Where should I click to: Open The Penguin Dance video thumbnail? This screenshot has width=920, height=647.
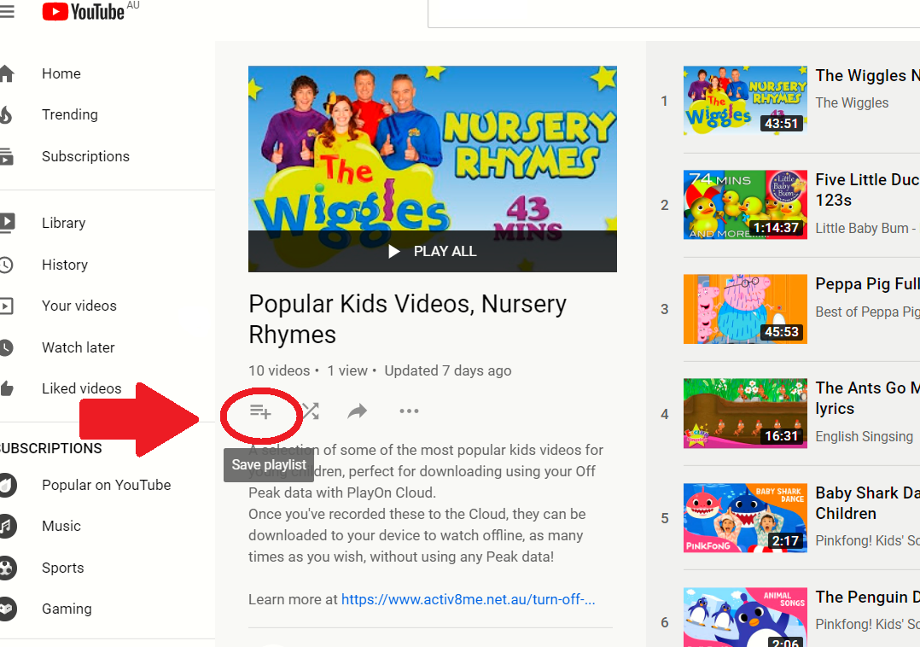tap(745, 617)
